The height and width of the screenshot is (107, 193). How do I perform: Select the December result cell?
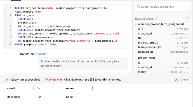tap(13, 97)
